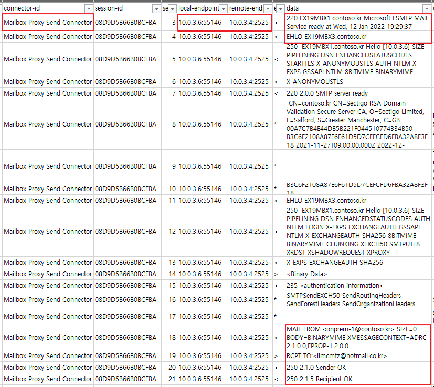This screenshot has width=434, height=387.
Task: Open the remote-endpoint column filter dropdown
Action: 268,9
